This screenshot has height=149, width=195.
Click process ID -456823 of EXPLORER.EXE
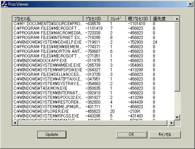(93, 111)
